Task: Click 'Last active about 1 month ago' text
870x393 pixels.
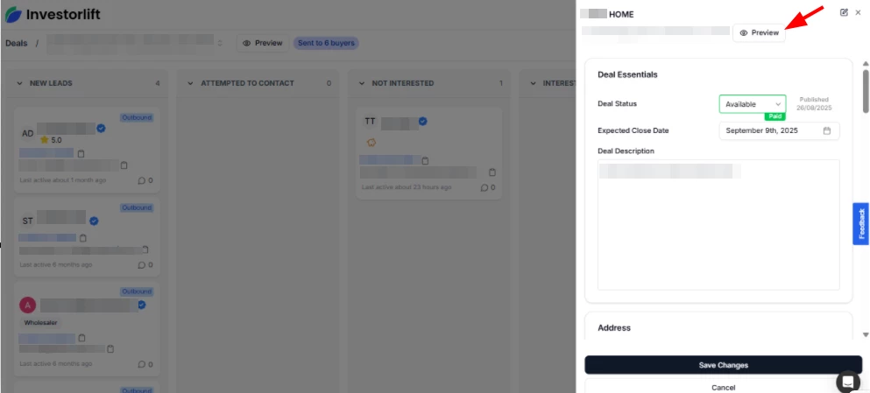Action: pyautogui.click(x=63, y=180)
